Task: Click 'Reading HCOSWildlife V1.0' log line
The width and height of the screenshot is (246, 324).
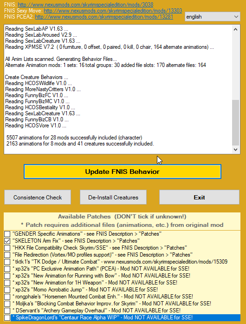Action: pyautogui.click(x=39, y=83)
